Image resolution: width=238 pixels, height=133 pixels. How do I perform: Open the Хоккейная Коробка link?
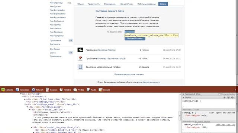pos(107,50)
